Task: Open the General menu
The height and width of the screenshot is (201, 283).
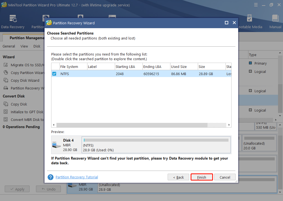Action: pyautogui.click(x=9, y=46)
